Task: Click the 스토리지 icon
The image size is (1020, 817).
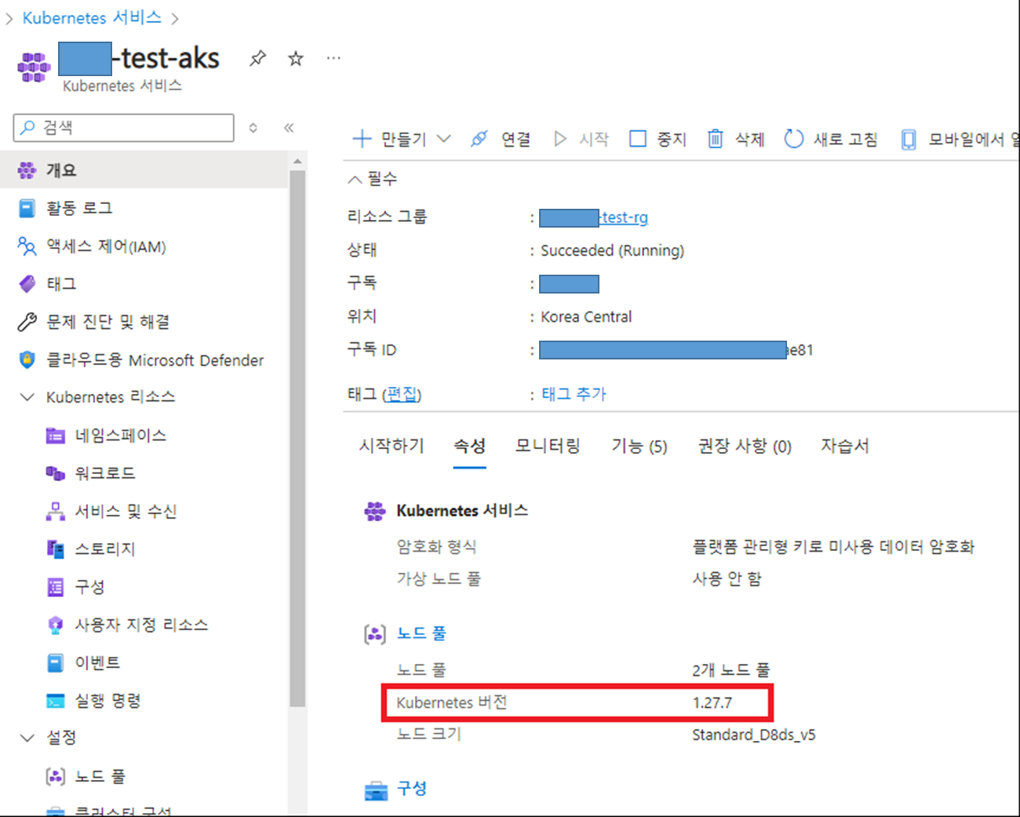Action: tap(55, 549)
